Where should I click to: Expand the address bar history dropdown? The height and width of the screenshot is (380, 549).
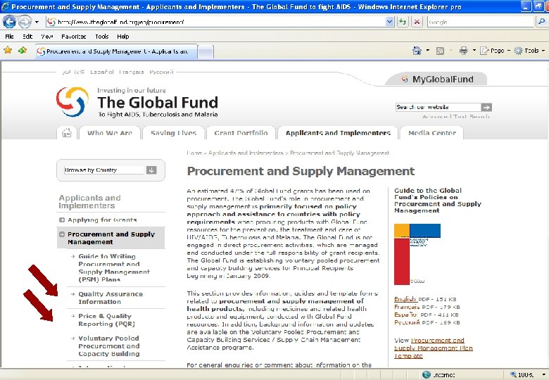click(389, 22)
